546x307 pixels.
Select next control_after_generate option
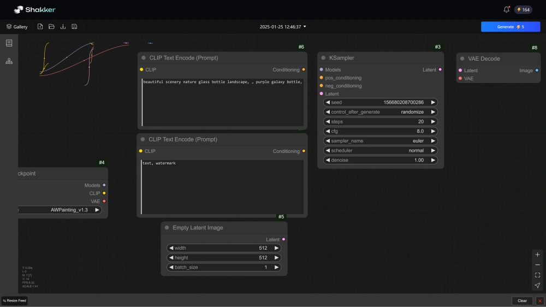433,112
